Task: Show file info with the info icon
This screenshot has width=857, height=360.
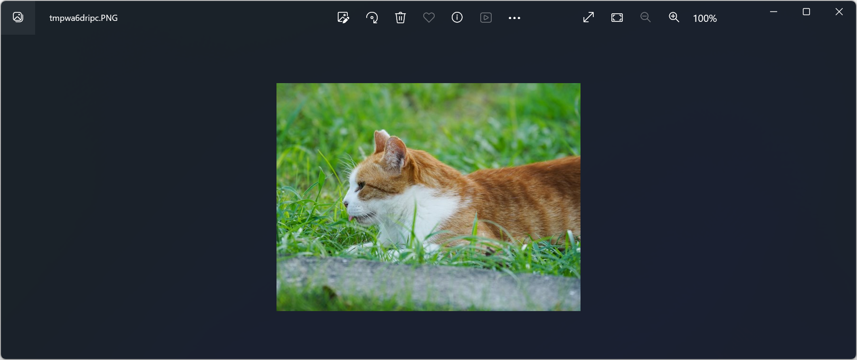Action: 457,18
